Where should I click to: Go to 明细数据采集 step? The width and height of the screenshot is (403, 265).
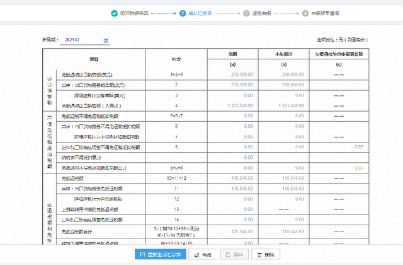(134, 13)
